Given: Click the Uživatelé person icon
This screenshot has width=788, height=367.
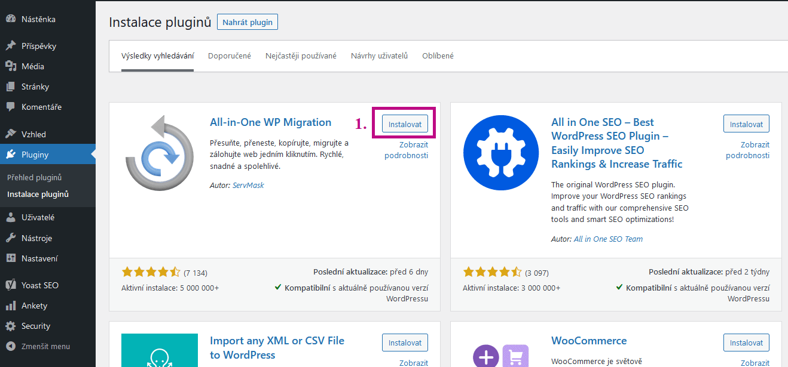Looking at the screenshot, I should (11, 218).
